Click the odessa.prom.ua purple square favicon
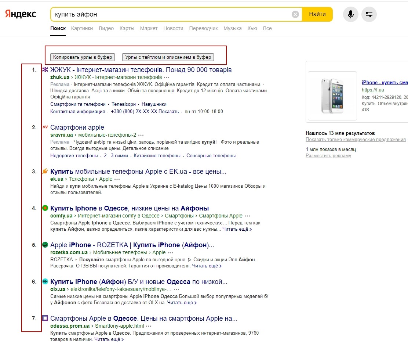The width and height of the screenshot is (408, 342). (x=45, y=318)
